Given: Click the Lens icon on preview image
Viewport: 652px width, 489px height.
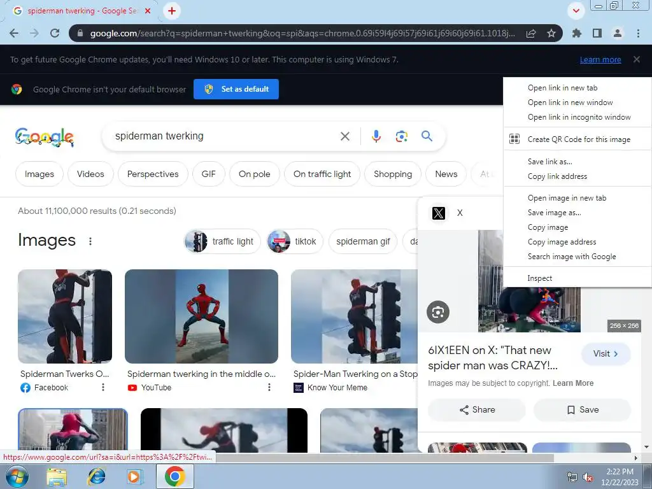Looking at the screenshot, I should (438, 312).
